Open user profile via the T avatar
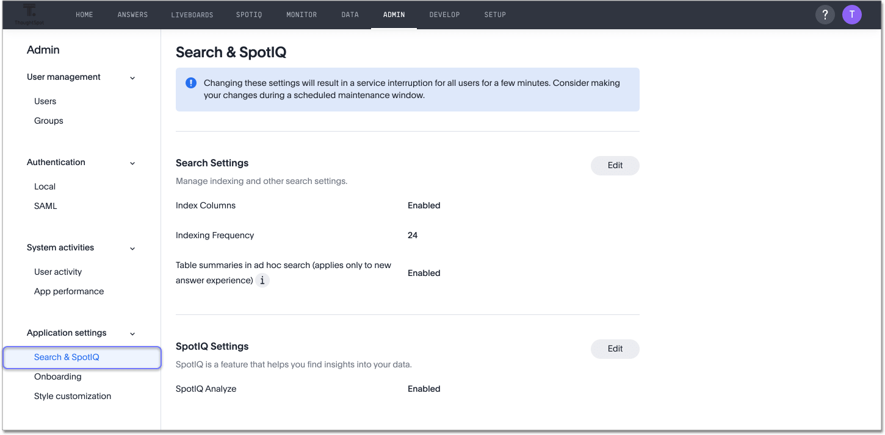885x435 pixels. point(852,14)
